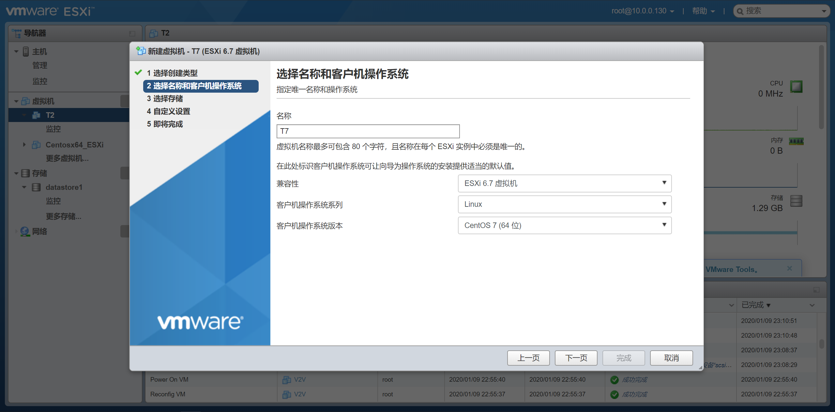The width and height of the screenshot is (835, 412).
Task: Open the root@10.0.0.130 user menu
Action: (643, 11)
